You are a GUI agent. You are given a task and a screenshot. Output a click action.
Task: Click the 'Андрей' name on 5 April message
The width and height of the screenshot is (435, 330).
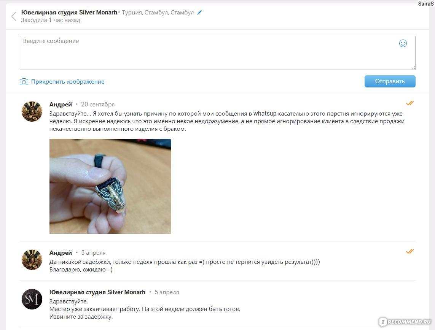click(61, 253)
